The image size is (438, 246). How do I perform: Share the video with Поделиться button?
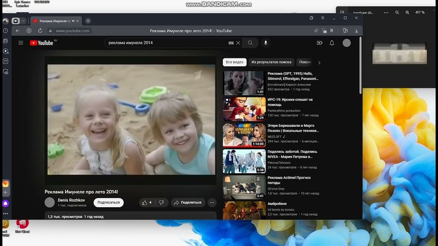(x=187, y=202)
